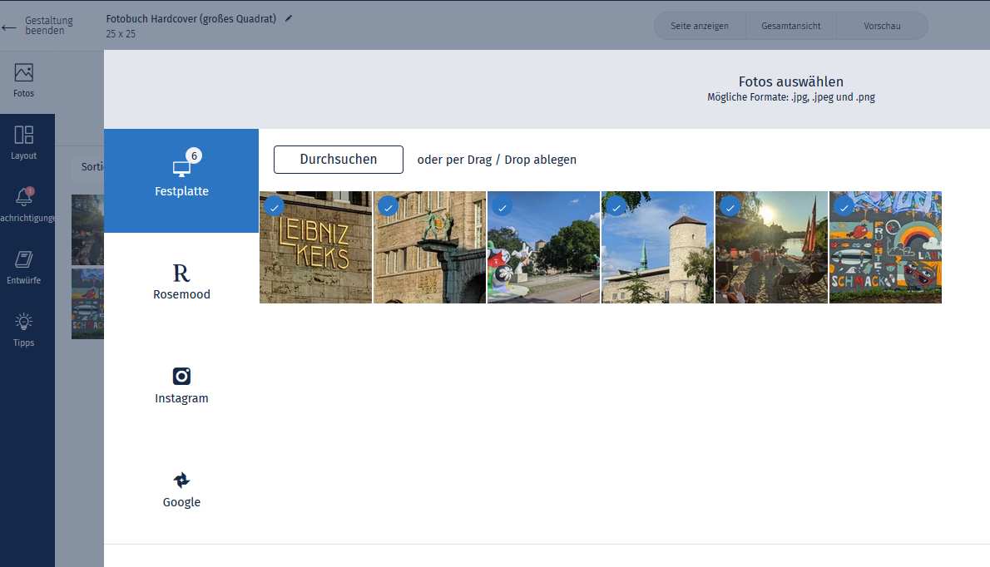Open the colorful sculpture park thumbnail
The height and width of the screenshot is (567, 990).
point(543,247)
